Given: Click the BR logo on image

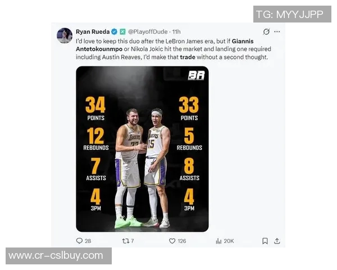Looking at the screenshot, I should (196, 75).
